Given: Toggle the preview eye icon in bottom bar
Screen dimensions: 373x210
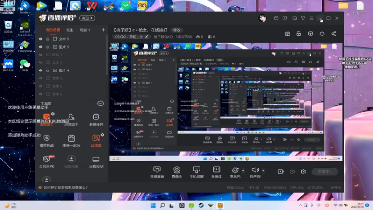Looking at the screenshot, I should click(292, 171).
